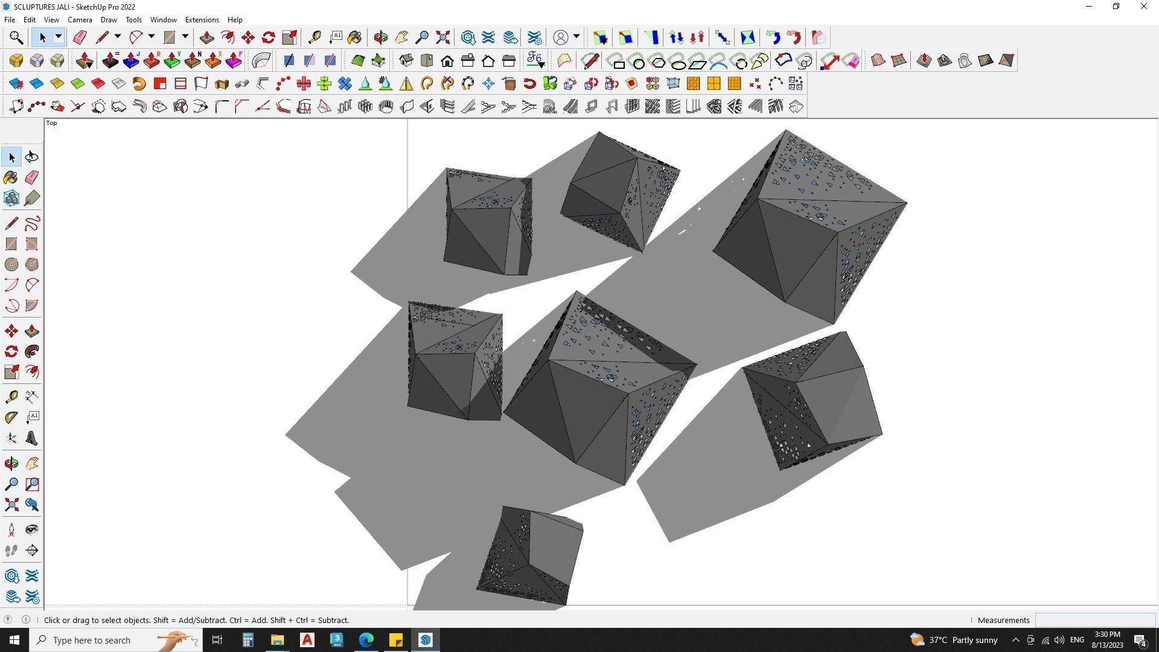The width and height of the screenshot is (1159, 652).
Task: Pick the Eraser tool in the left toolbar
Action: tap(32, 177)
